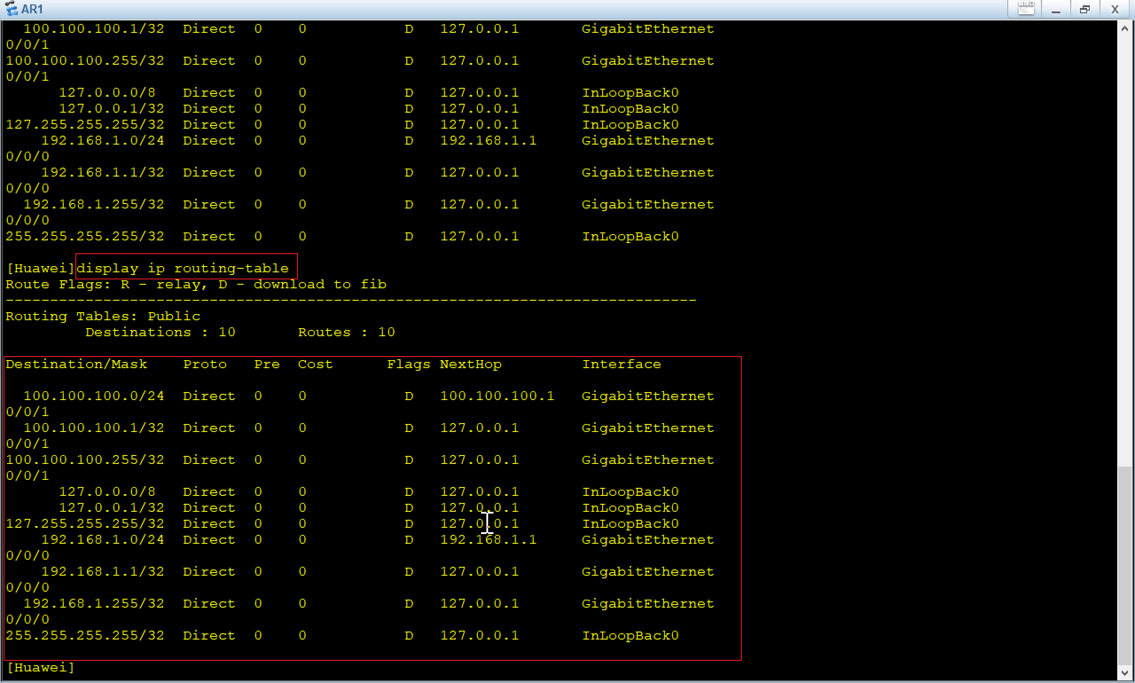Viewport: 1135px width, 683px height.
Task: Click "127.255.255.255/32" below the column headers
Action: [85, 523]
